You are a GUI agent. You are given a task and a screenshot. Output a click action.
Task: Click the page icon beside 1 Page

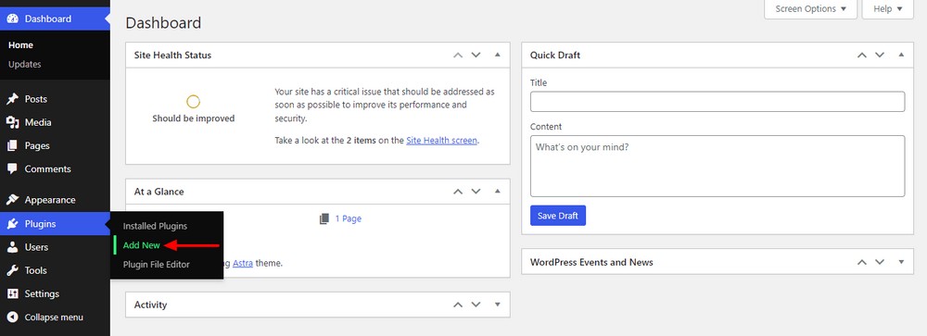324,218
